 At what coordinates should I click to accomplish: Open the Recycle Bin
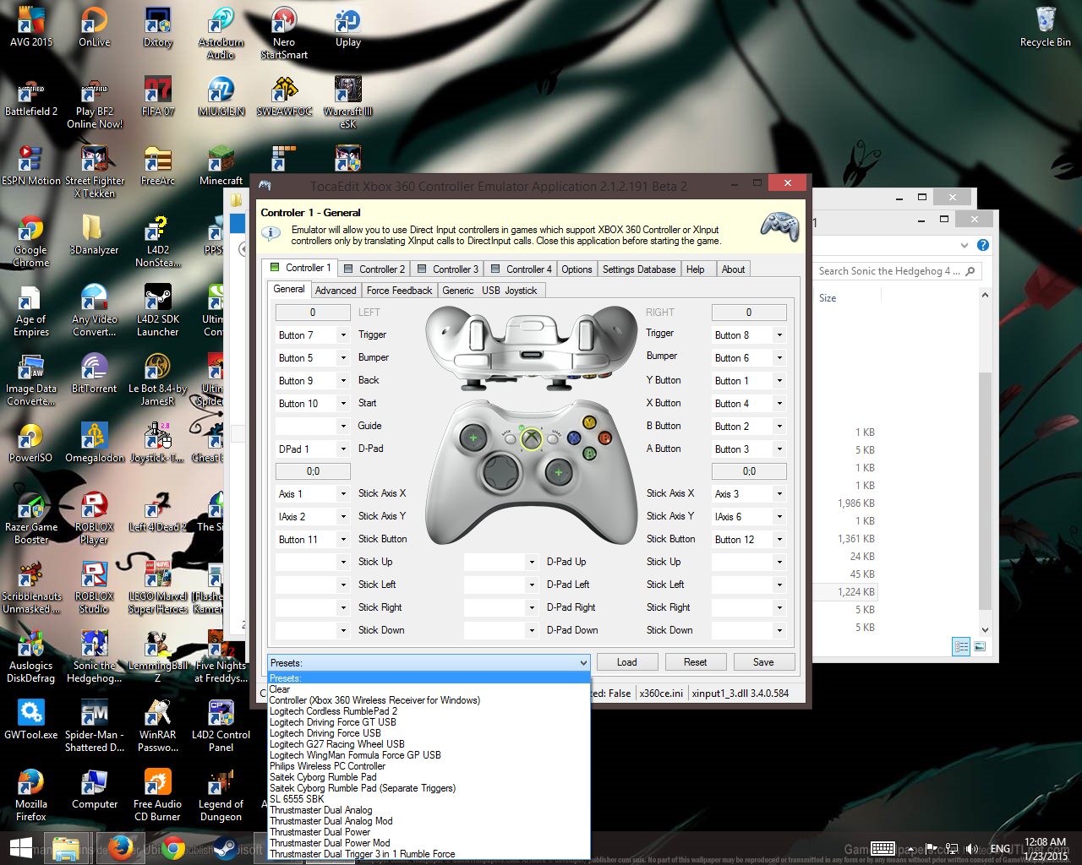click(x=1045, y=21)
